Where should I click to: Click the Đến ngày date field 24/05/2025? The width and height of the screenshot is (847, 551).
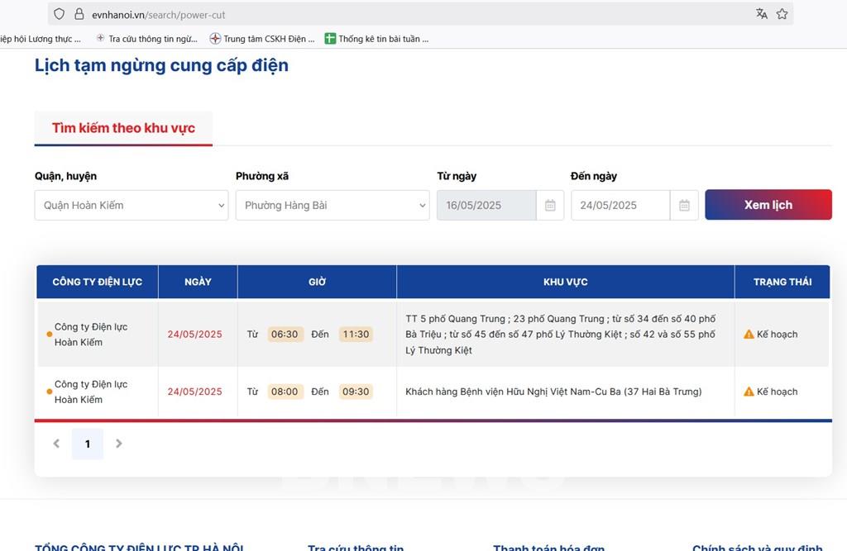click(620, 206)
